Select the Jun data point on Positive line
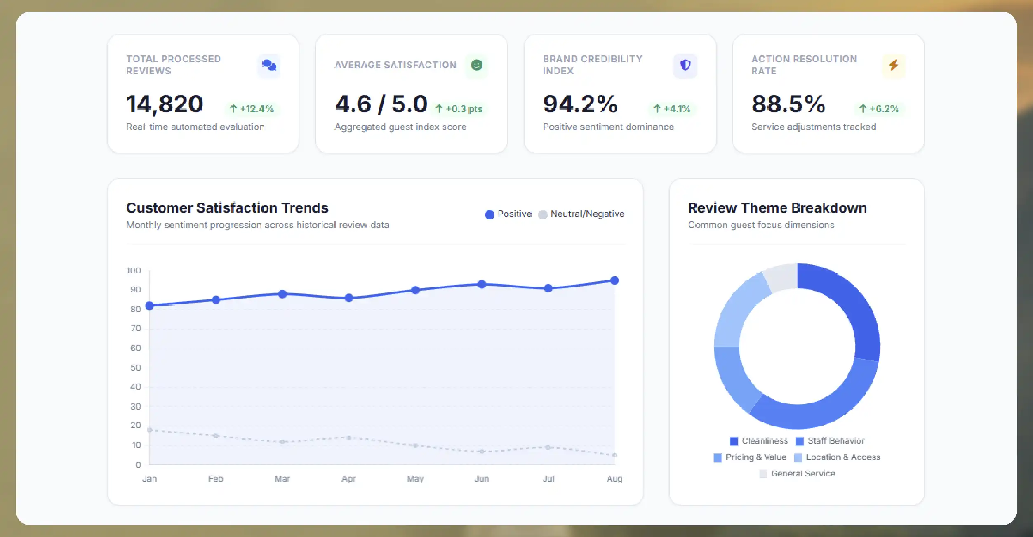The image size is (1033, 537). tap(482, 284)
